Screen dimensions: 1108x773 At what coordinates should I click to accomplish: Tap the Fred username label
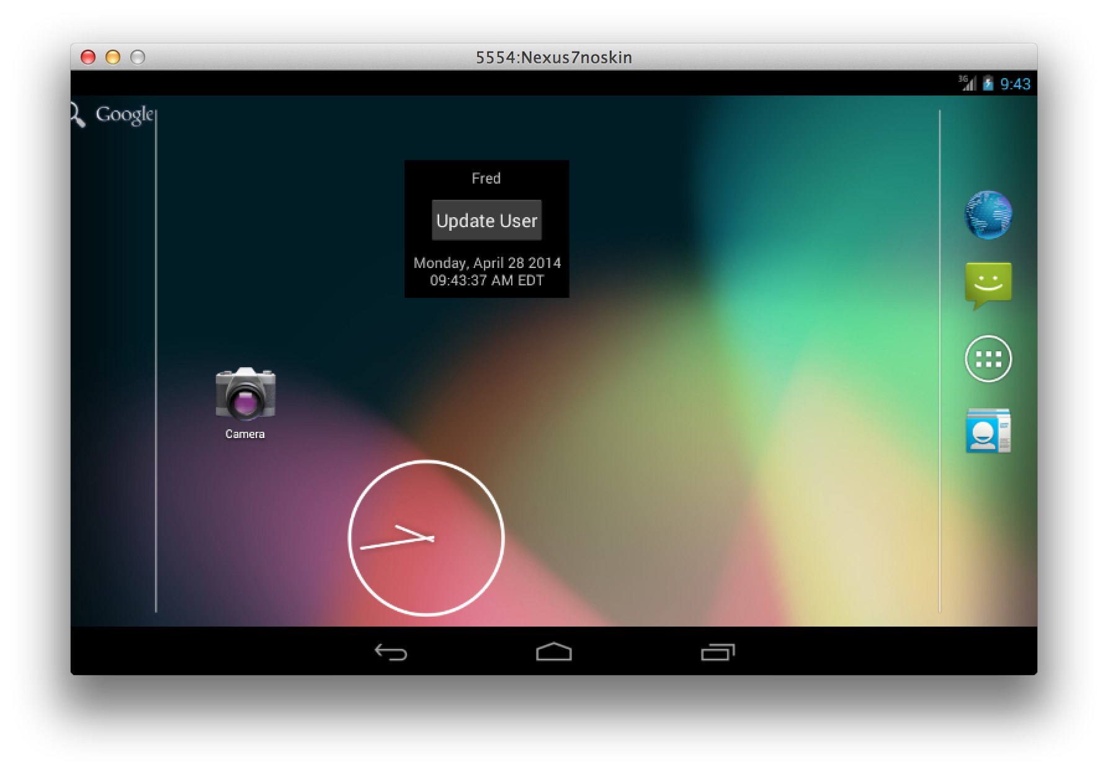coord(486,178)
